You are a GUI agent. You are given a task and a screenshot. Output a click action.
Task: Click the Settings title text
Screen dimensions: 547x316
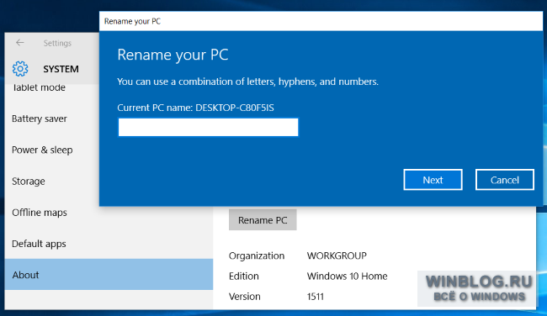point(57,43)
